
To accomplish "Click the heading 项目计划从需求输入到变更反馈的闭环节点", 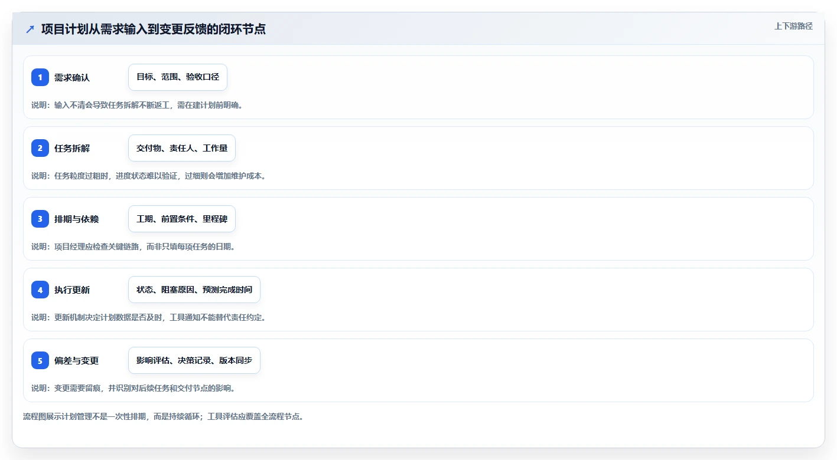I will coord(154,29).
